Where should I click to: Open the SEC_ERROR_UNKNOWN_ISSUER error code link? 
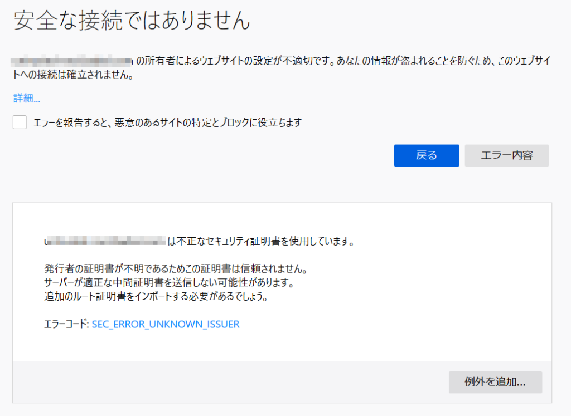coord(166,324)
